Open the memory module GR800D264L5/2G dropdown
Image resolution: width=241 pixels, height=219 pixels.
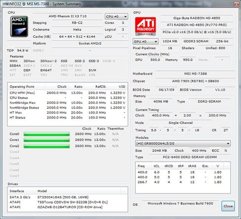click(183, 144)
